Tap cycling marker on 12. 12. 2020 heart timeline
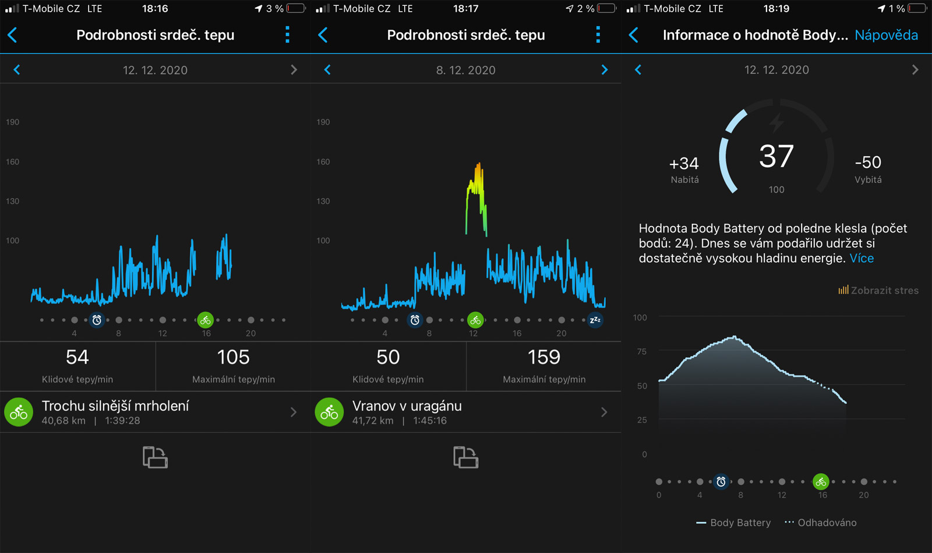Screen dimensions: 932x553 205,320
